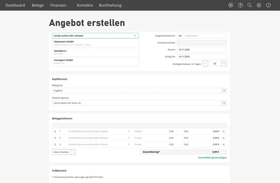Click the search magnifier icon
This screenshot has height=183, width=280.
point(249,5)
